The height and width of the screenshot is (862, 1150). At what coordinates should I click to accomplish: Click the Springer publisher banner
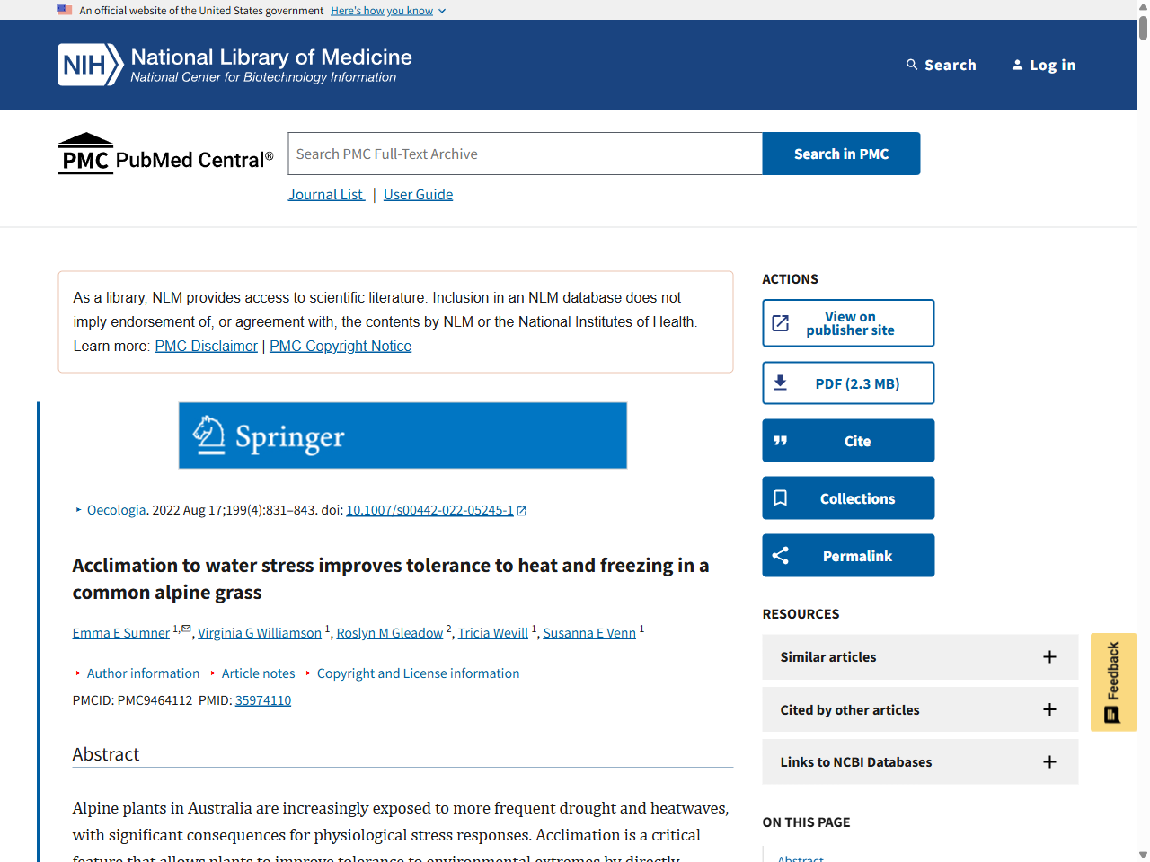(x=402, y=435)
